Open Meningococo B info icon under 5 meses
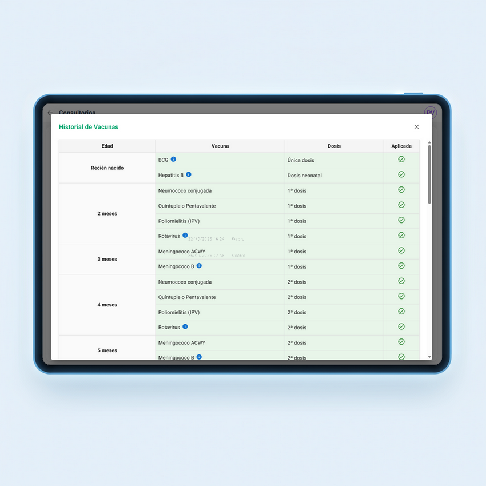 pos(199,357)
